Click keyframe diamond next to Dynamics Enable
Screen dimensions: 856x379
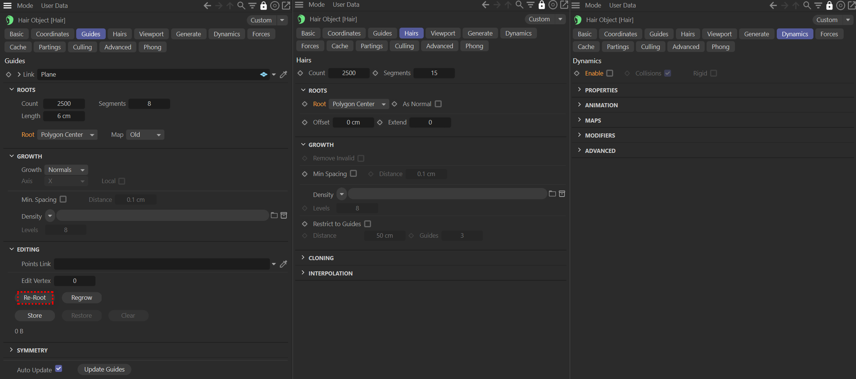click(577, 73)
